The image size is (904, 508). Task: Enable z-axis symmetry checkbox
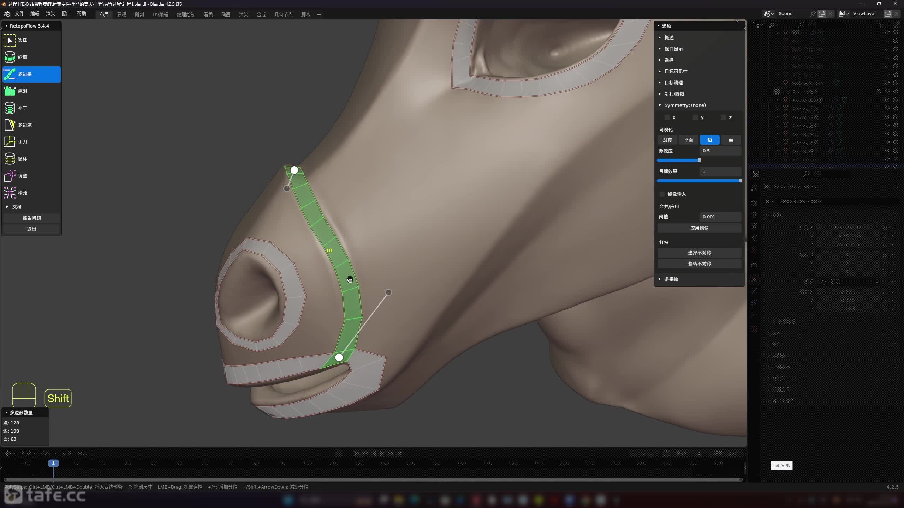click(x=723, y=117)
